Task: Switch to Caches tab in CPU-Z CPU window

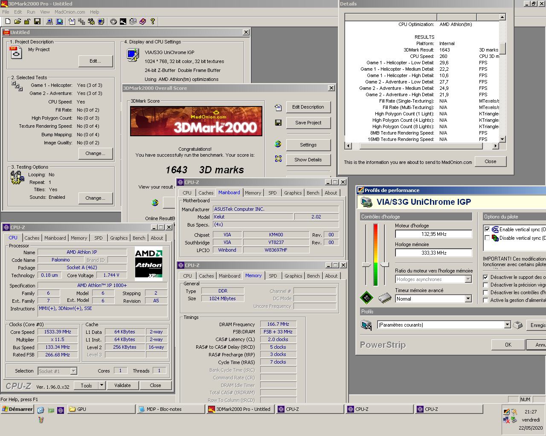Action: pos(32,238)
